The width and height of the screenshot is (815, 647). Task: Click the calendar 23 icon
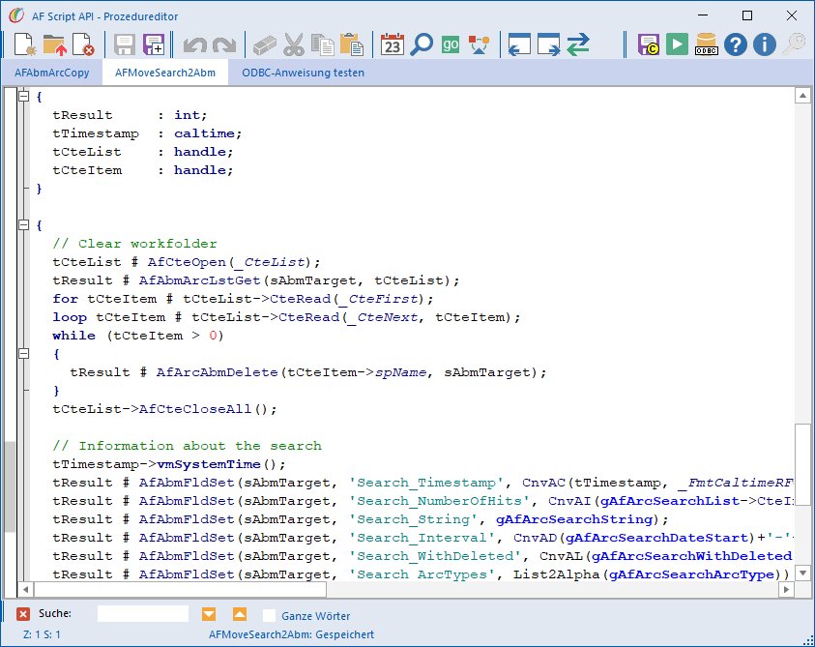393,44
